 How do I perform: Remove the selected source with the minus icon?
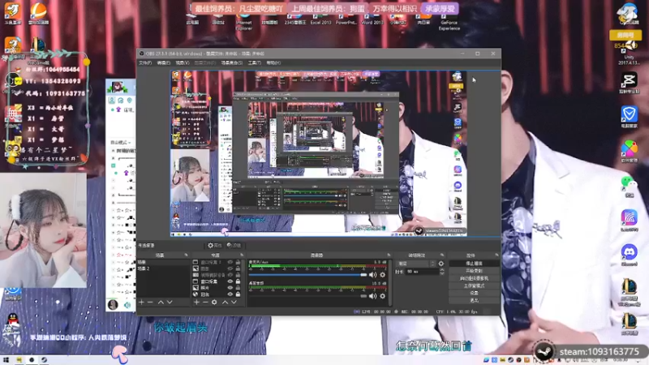coord(205,303)
